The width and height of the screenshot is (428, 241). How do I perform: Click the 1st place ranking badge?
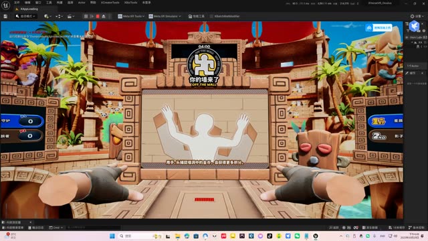tap(379, 121)
